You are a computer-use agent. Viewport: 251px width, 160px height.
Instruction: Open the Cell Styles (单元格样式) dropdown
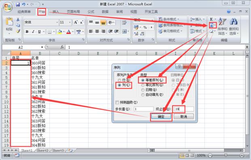point(170,31)
